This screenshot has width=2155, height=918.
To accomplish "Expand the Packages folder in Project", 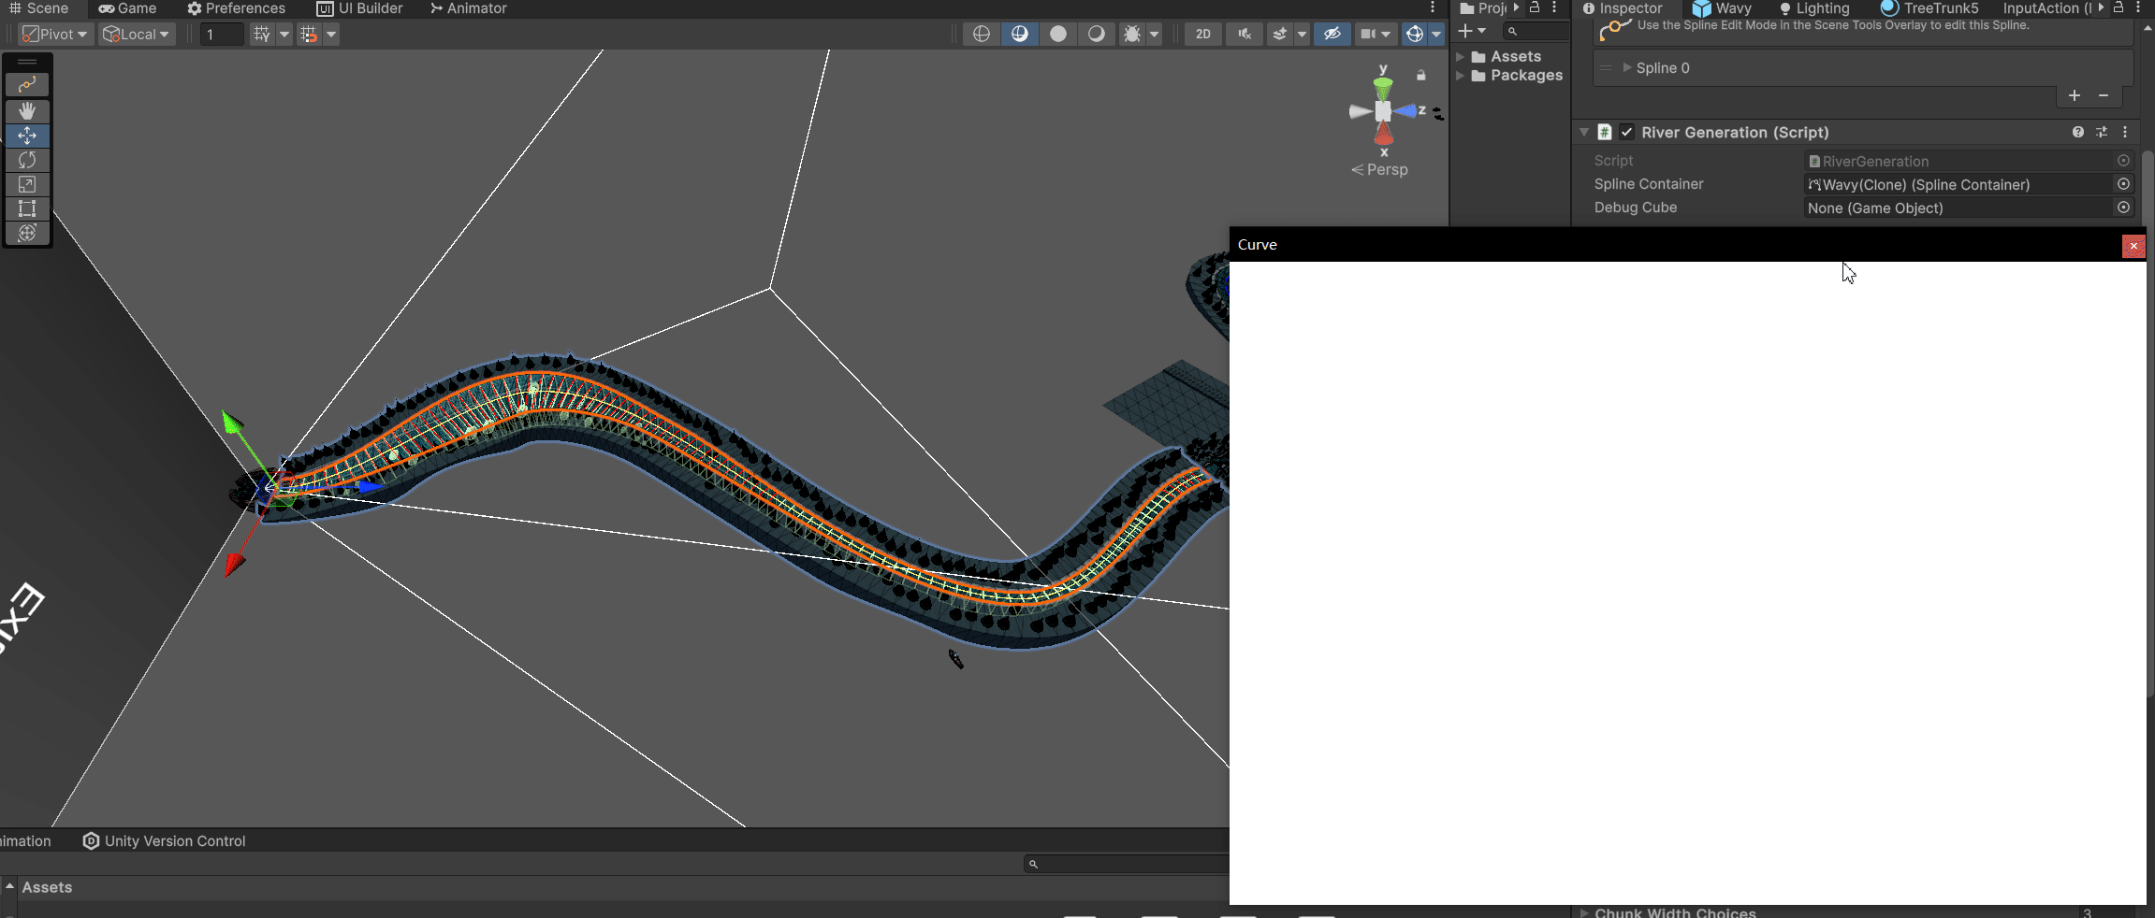I will [1460, 75].
